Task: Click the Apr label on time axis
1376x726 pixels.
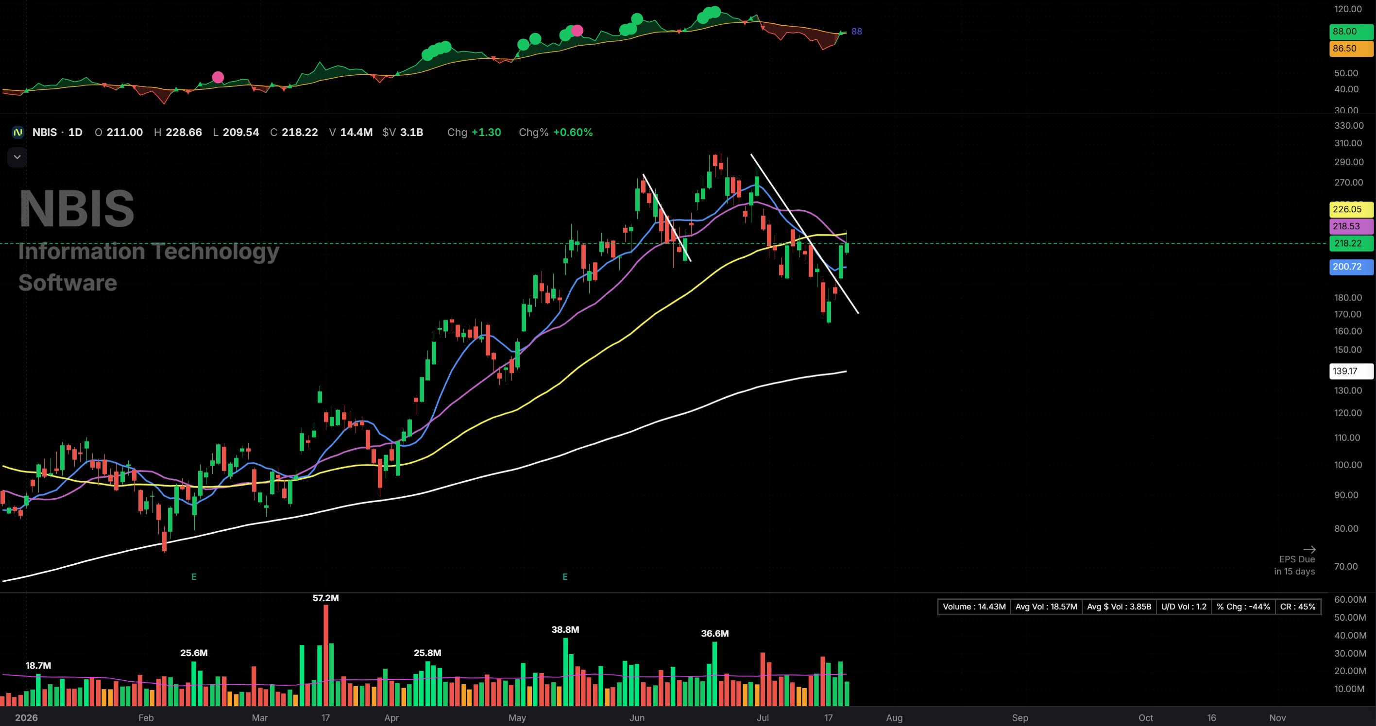Action: tap(391, 717)
